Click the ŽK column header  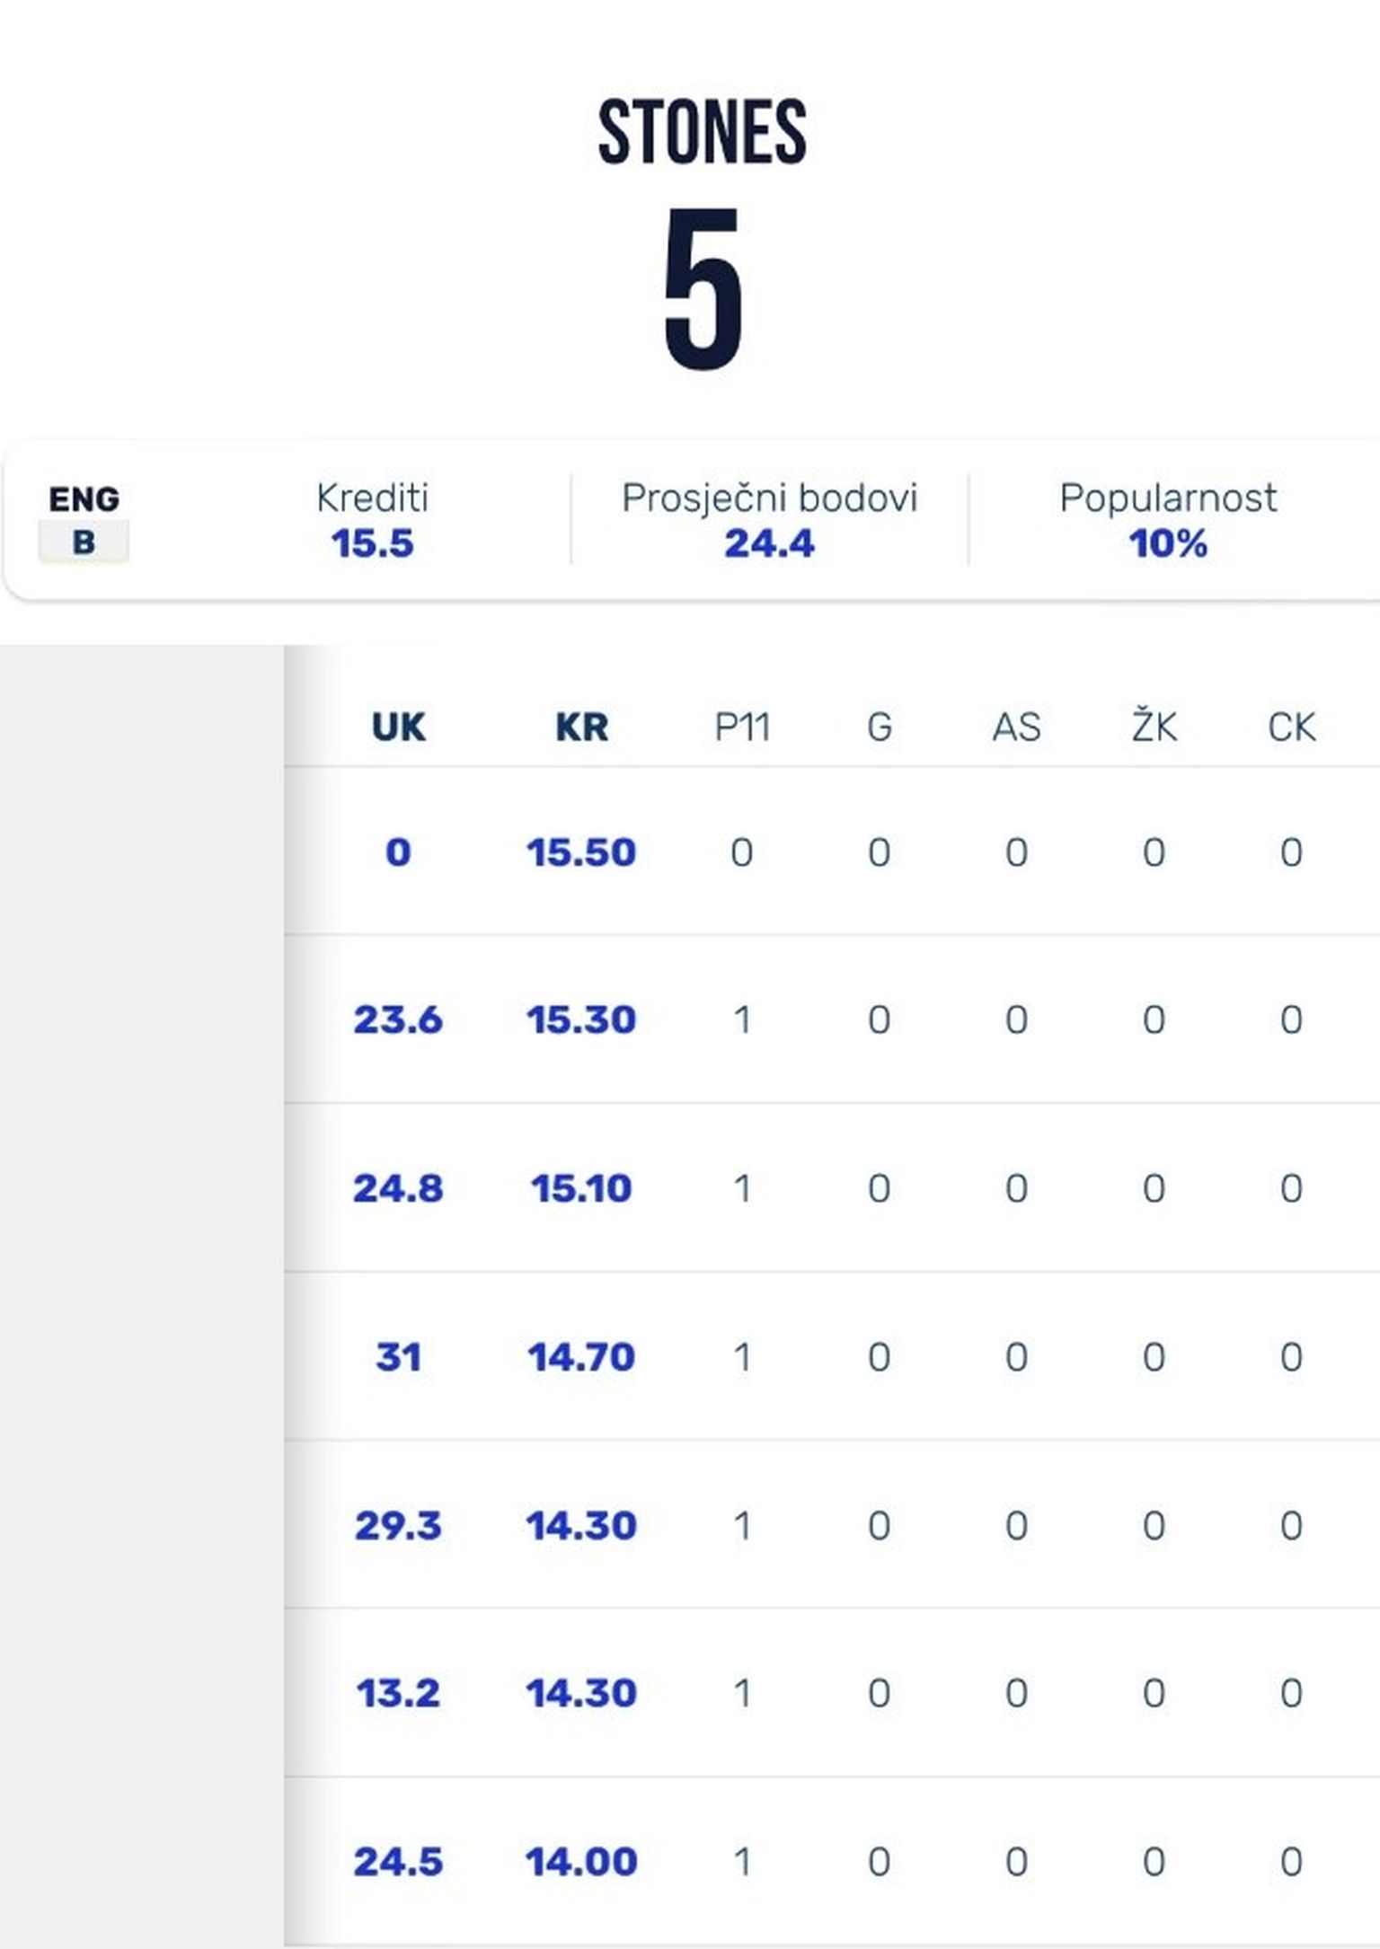point(1154,725)
